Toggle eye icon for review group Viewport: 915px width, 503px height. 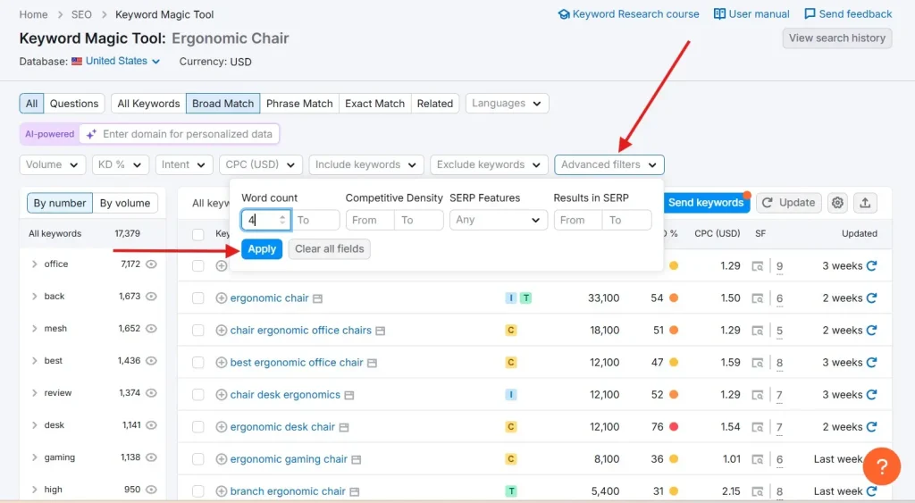coord(151,393)
